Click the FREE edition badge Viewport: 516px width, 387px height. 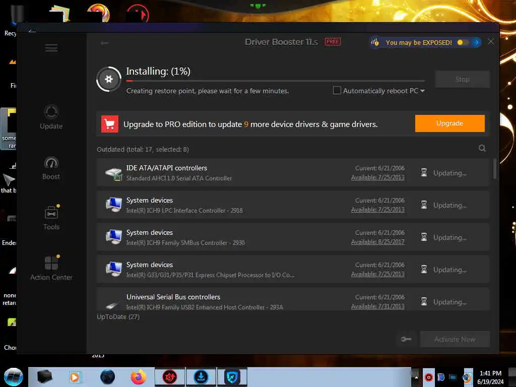click(x=333, y=42)
